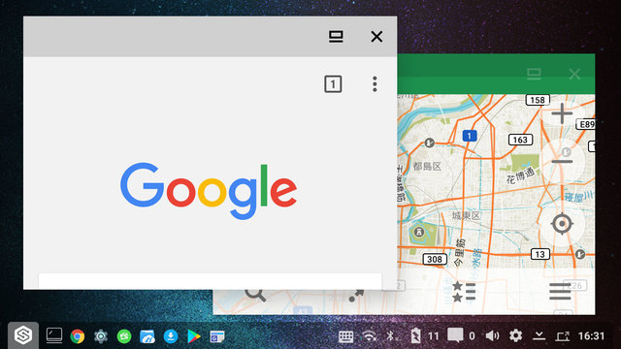Open route planning icon in maps app

pyautogui.click(x=356, y=295)
